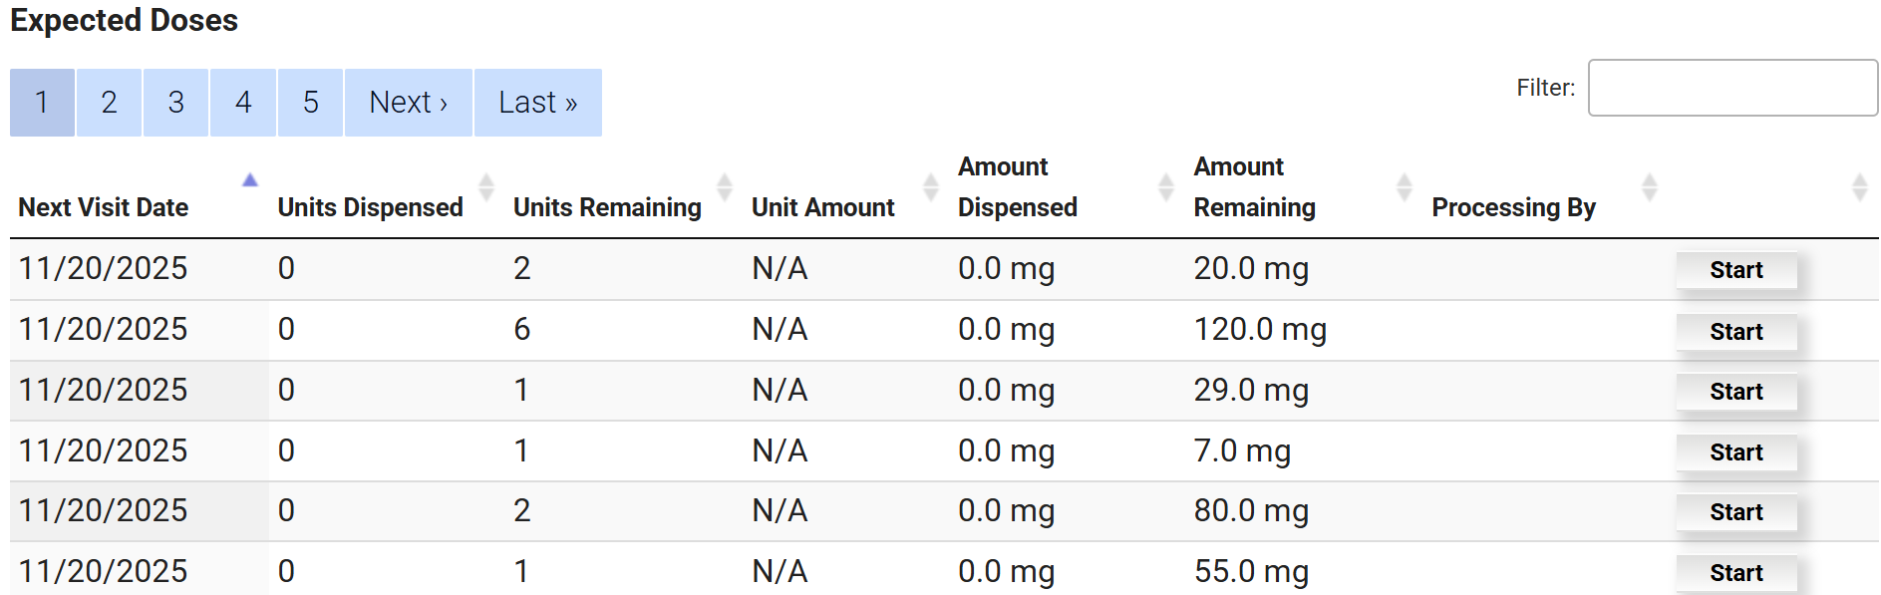Click in the Filter text box
The height and width of the screenshot is (595, 1881).
tap(1731, 88)
